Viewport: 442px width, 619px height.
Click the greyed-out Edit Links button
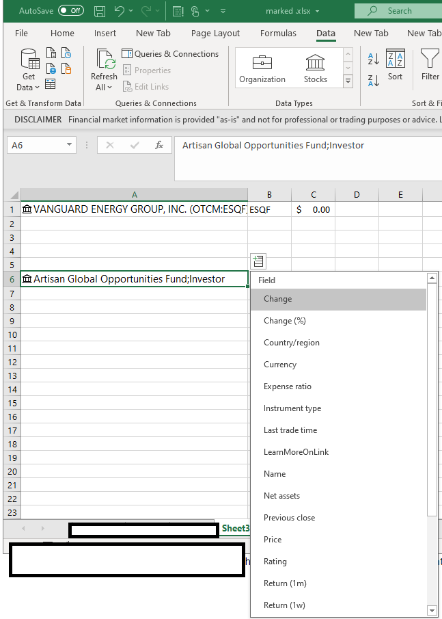coord(146,86)
